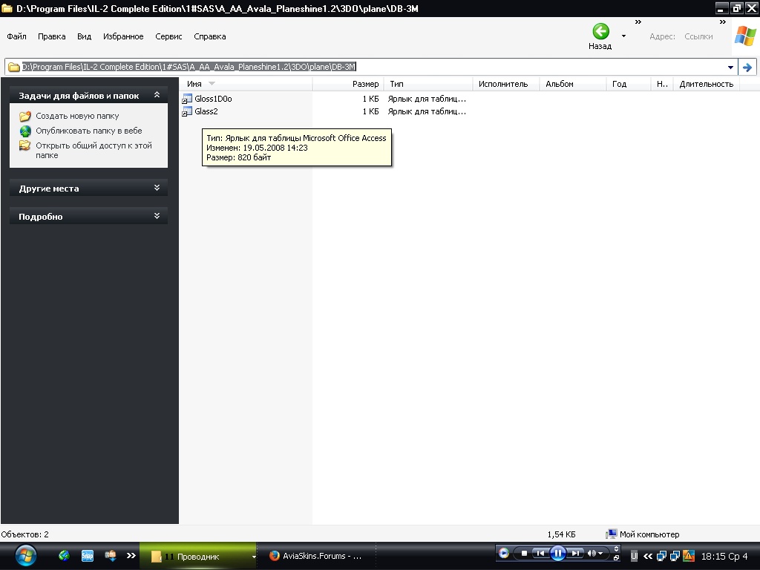Launch the Snap quick launch icon
760x570 pixels.
pyautogui.click(x=88, y=555)
